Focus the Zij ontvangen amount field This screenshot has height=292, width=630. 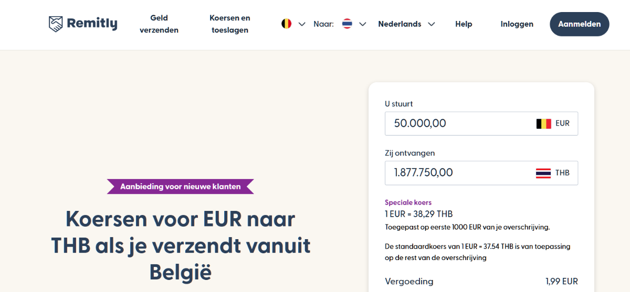pos(457,173)
